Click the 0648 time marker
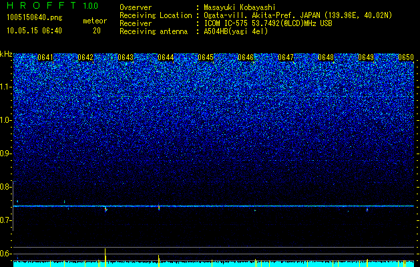The height and width of the screenshot is (267, 420). click(x=326, y=57)
